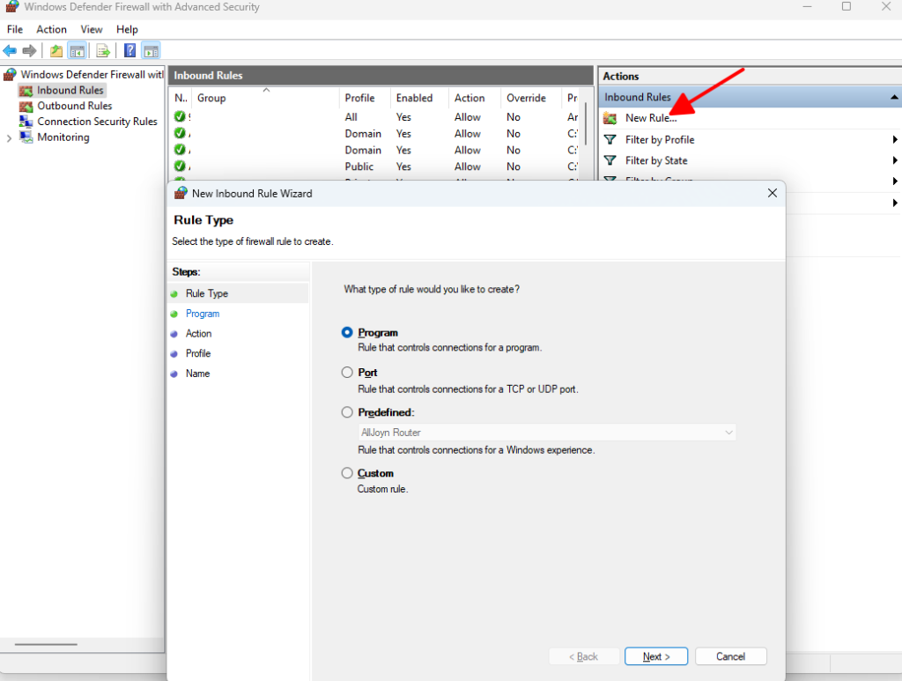Click the rules list vertical scrollbar

586,123
